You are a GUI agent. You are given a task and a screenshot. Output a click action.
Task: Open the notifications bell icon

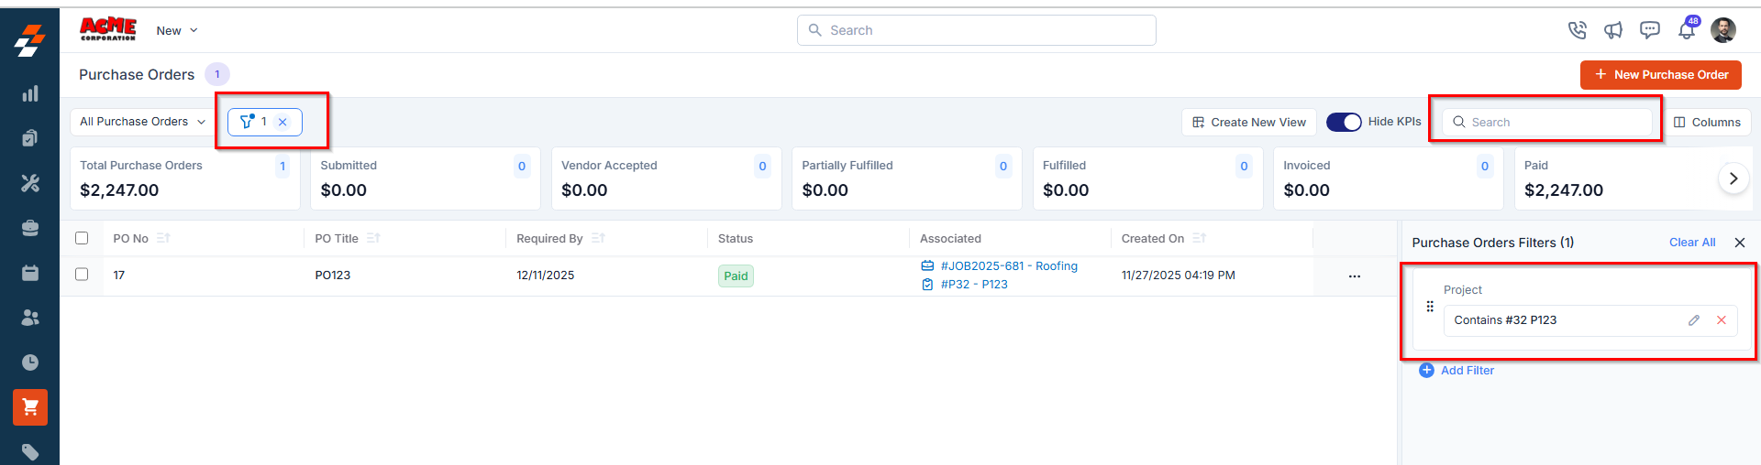coord(1687,30)
